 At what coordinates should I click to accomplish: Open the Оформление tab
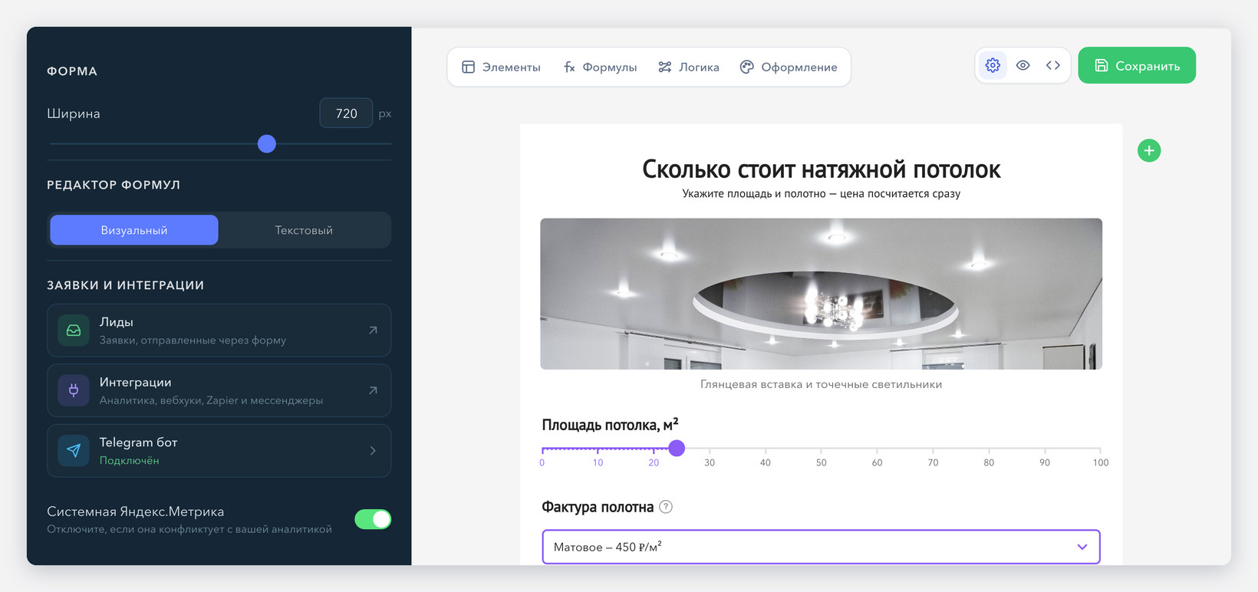coord(789,67)
